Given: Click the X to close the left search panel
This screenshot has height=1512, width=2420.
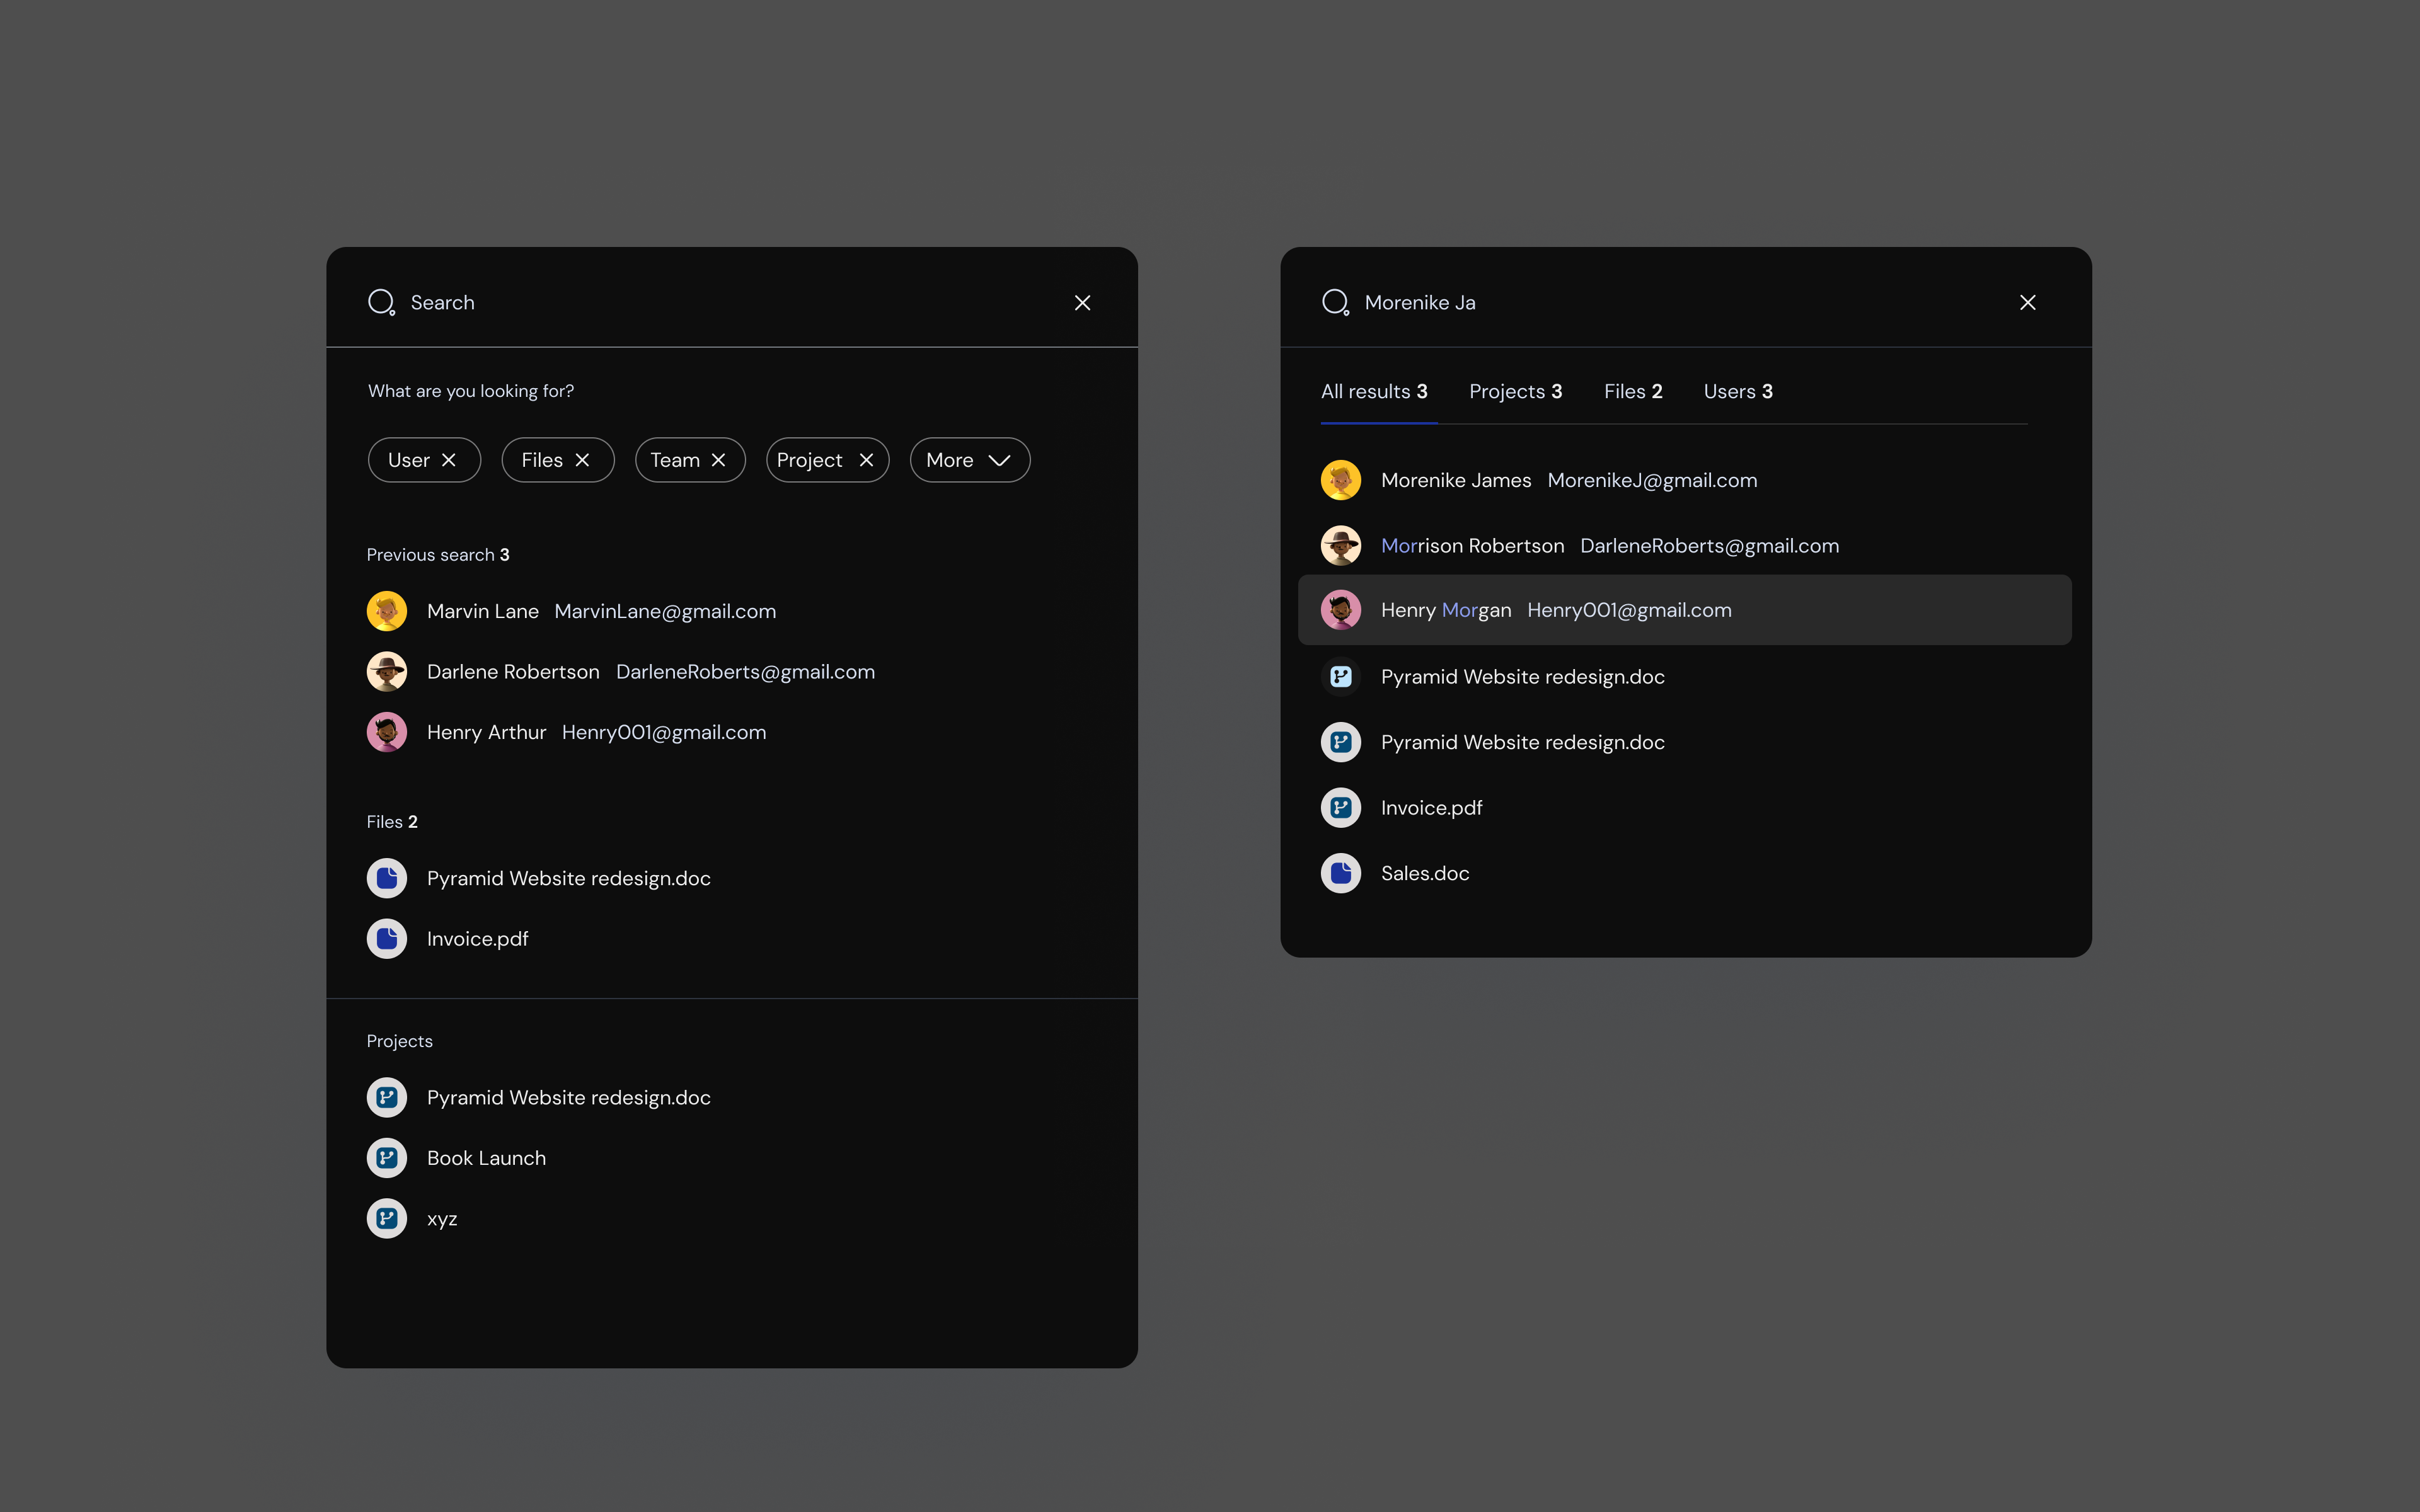Looking at the screenshot, I should (1082, 303).
